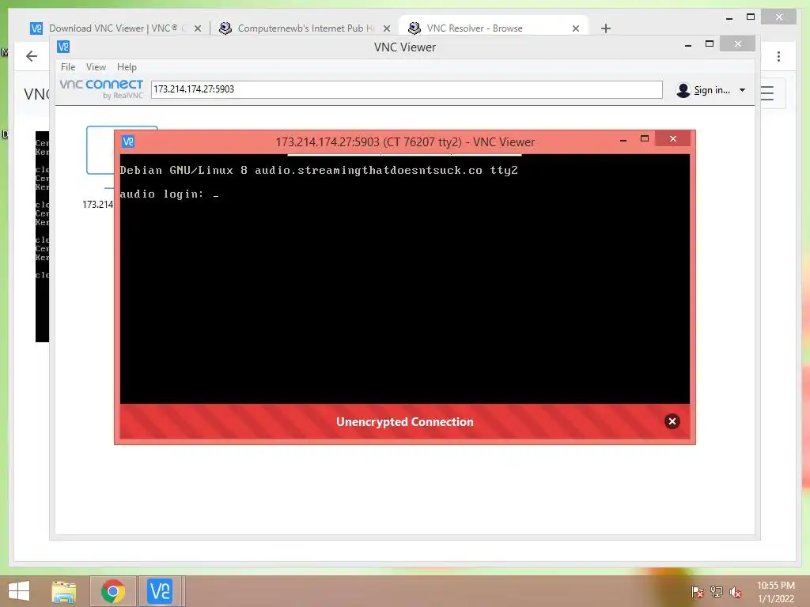810x607 pixels.
Task: Open the Help menu in VNC Viewer
Action: click(127, 67)
